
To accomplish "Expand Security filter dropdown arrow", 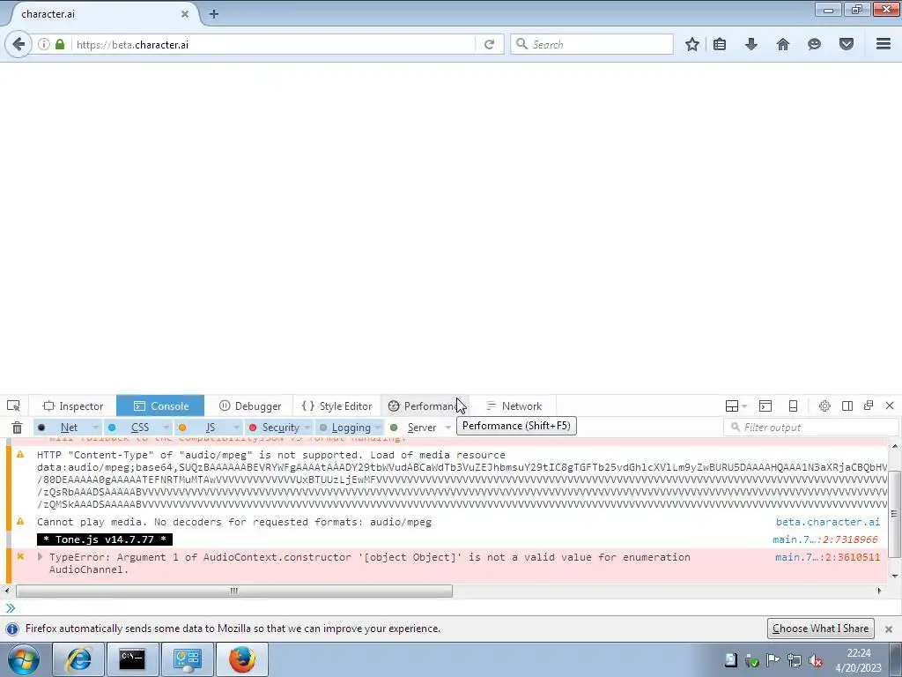I will [307, 428].
